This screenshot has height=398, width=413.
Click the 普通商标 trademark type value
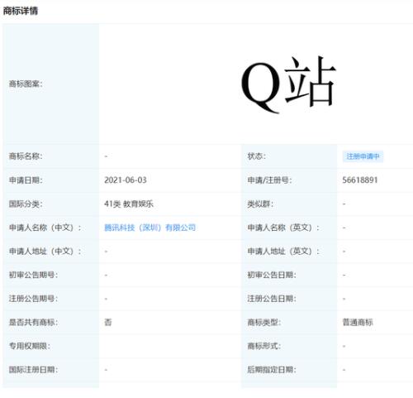coord(358,322)
